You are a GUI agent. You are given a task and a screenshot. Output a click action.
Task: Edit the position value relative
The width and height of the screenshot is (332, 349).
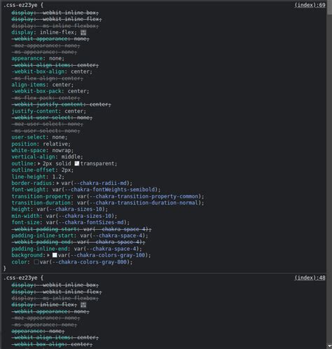pyautogui.click(x=55, y=144)
